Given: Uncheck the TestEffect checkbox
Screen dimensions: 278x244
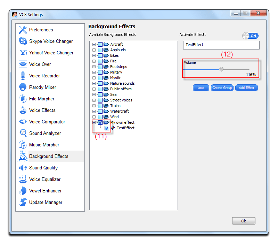Looking at the screenshot, I should [x=106, y=128].
